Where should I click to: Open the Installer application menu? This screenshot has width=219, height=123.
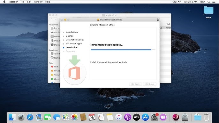point(13,2)
